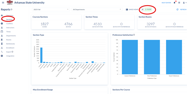This screenshot has width=187, height=94.
Task: Click the Room Preferences bar
Action: [174, 57]
